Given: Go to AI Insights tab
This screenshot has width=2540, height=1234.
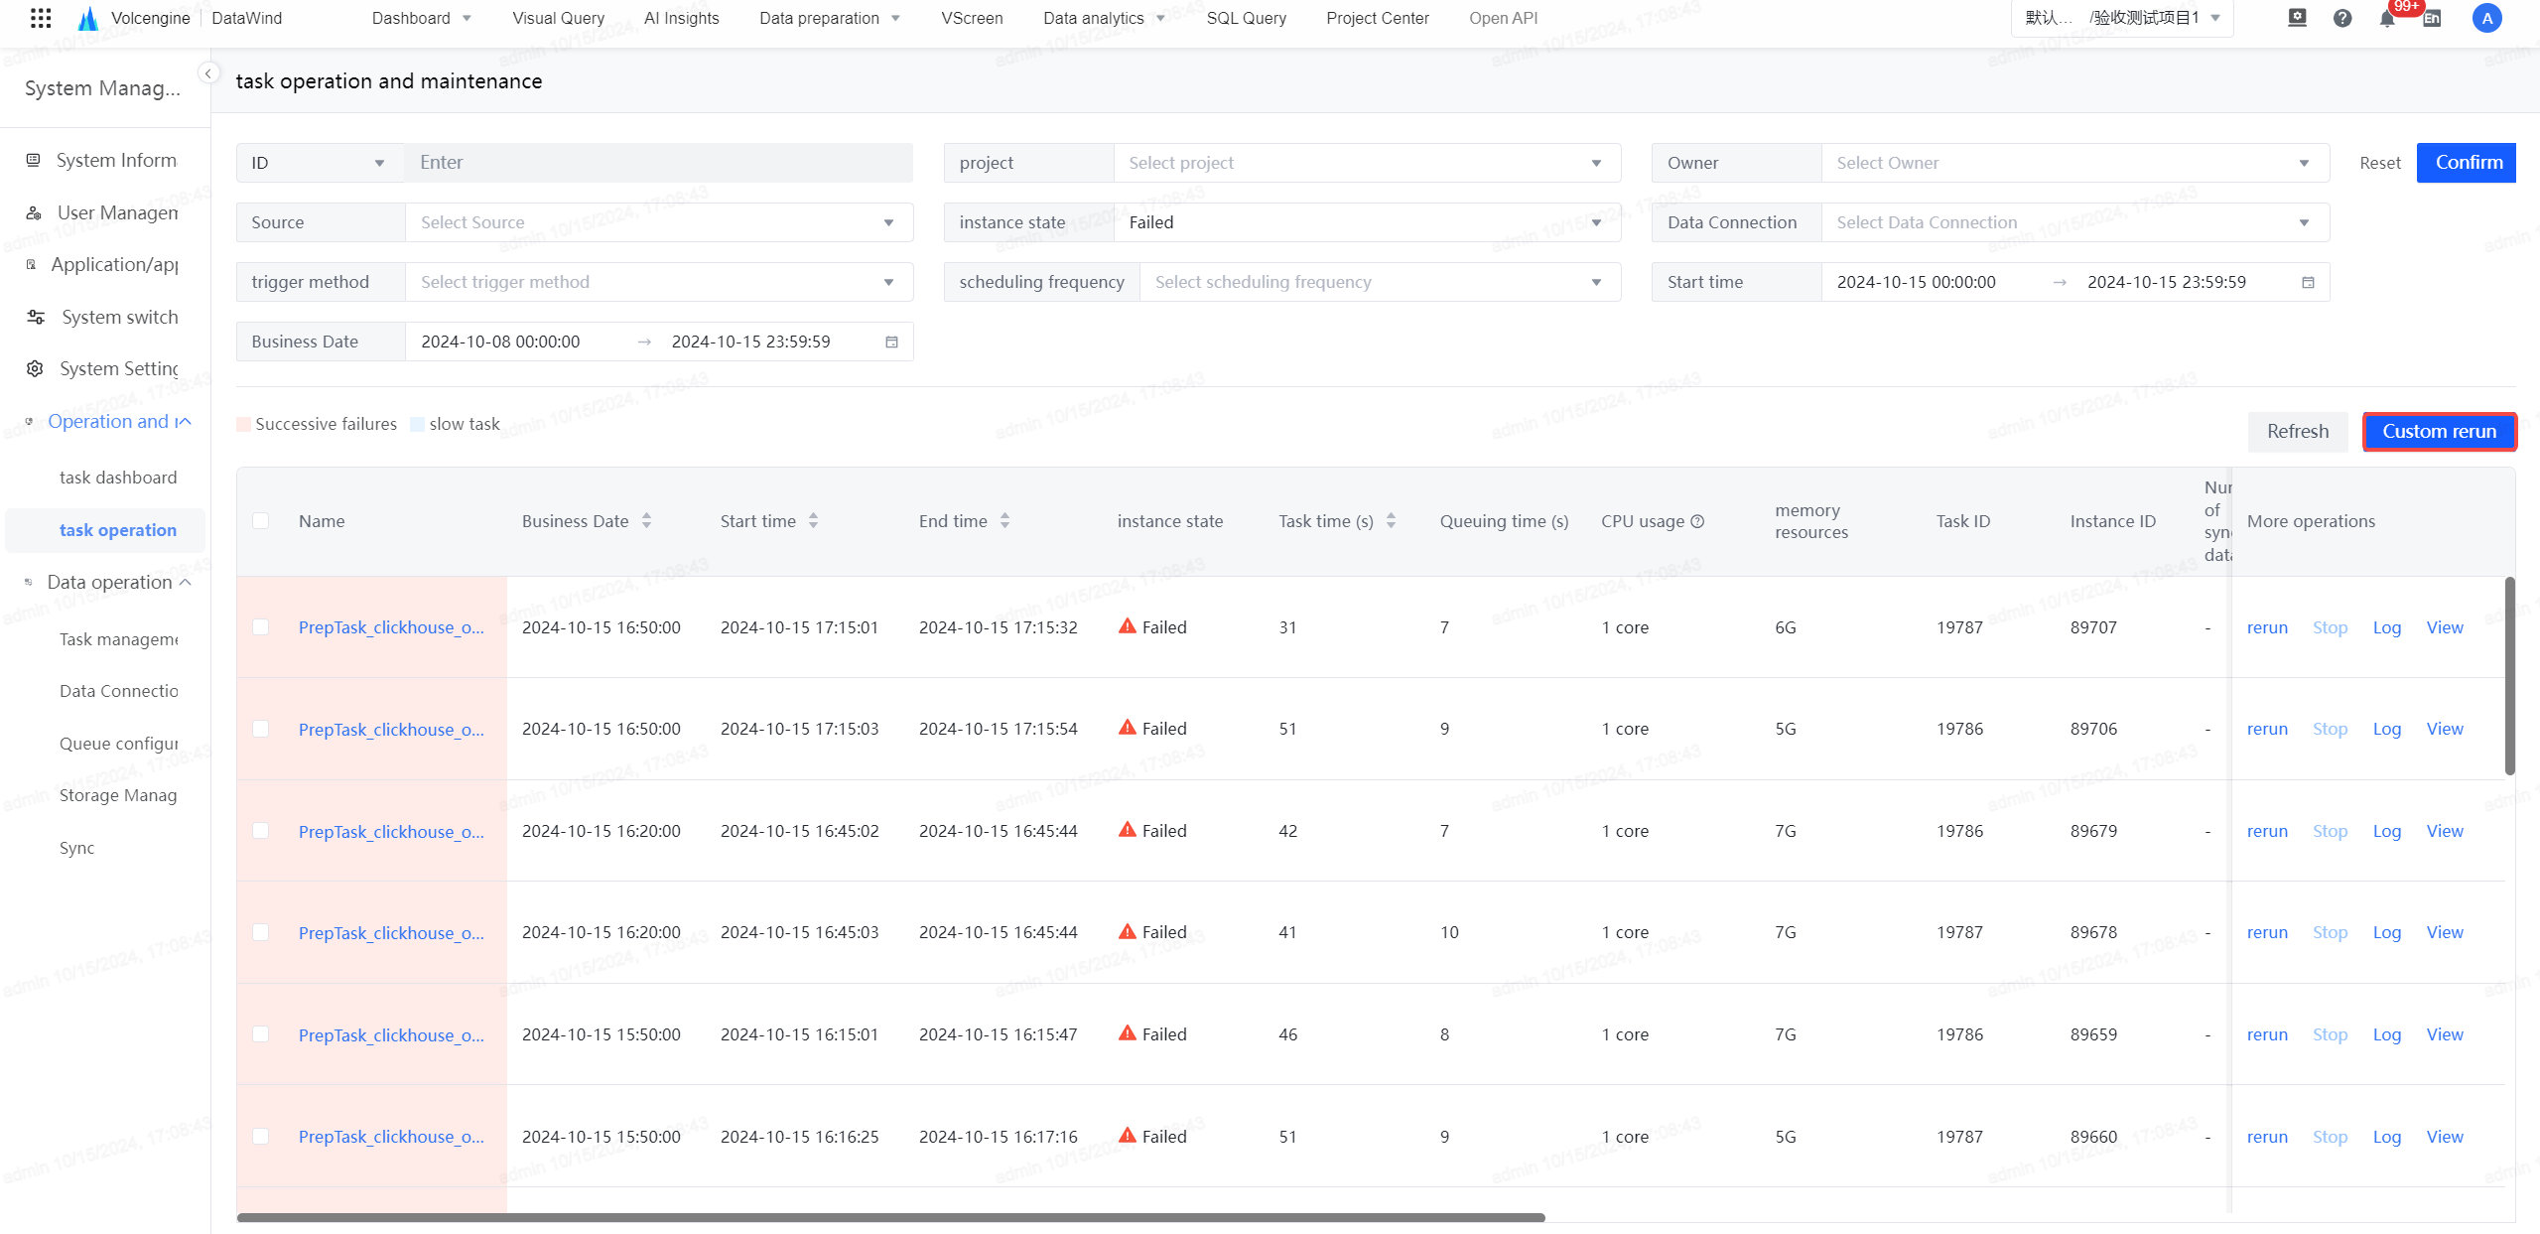Looking at the screenshot, I should point(681,18).
